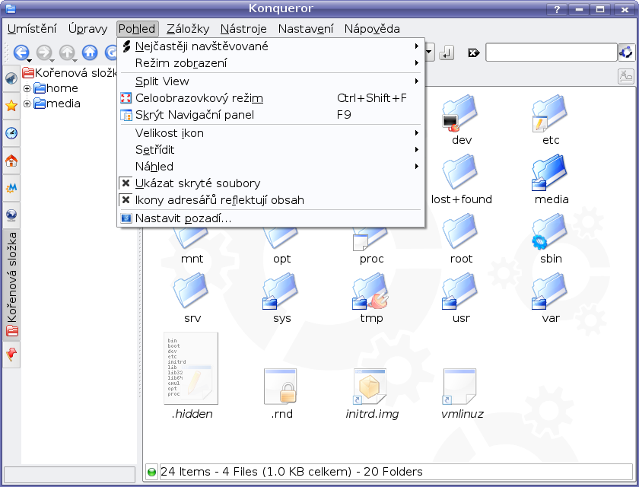Image resolution: width=639 pixels, height=487 pixels.
Task: Go back with the blue Back arrow
Action: [x=21, y=53]
